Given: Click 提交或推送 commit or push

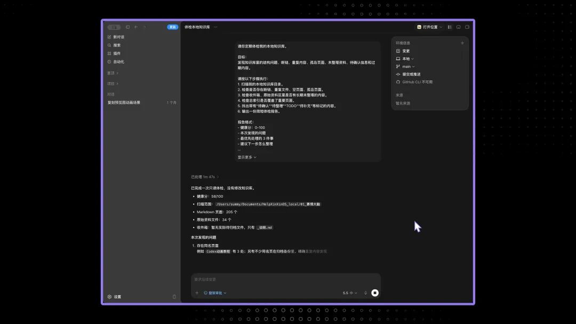Looking at the screenshot, I should pos(408,74).
